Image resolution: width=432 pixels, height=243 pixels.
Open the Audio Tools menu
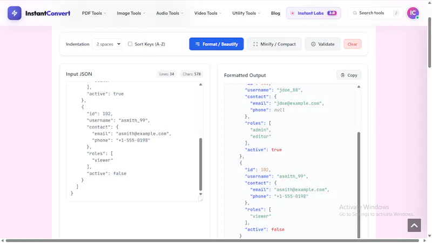point(170,13)
